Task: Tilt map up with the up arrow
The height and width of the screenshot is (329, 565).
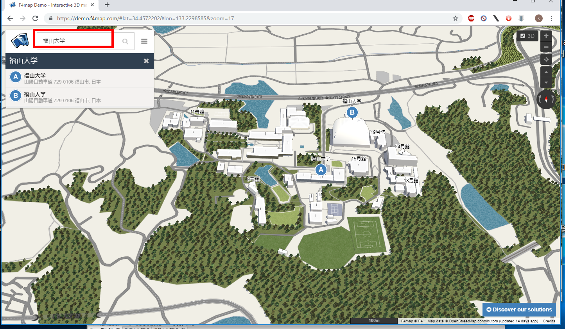Action: 546,72
